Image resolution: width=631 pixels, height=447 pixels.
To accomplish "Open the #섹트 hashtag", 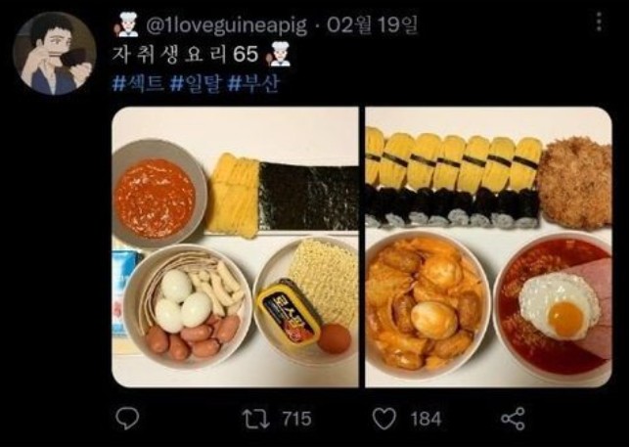I will [x=138, y=84].
